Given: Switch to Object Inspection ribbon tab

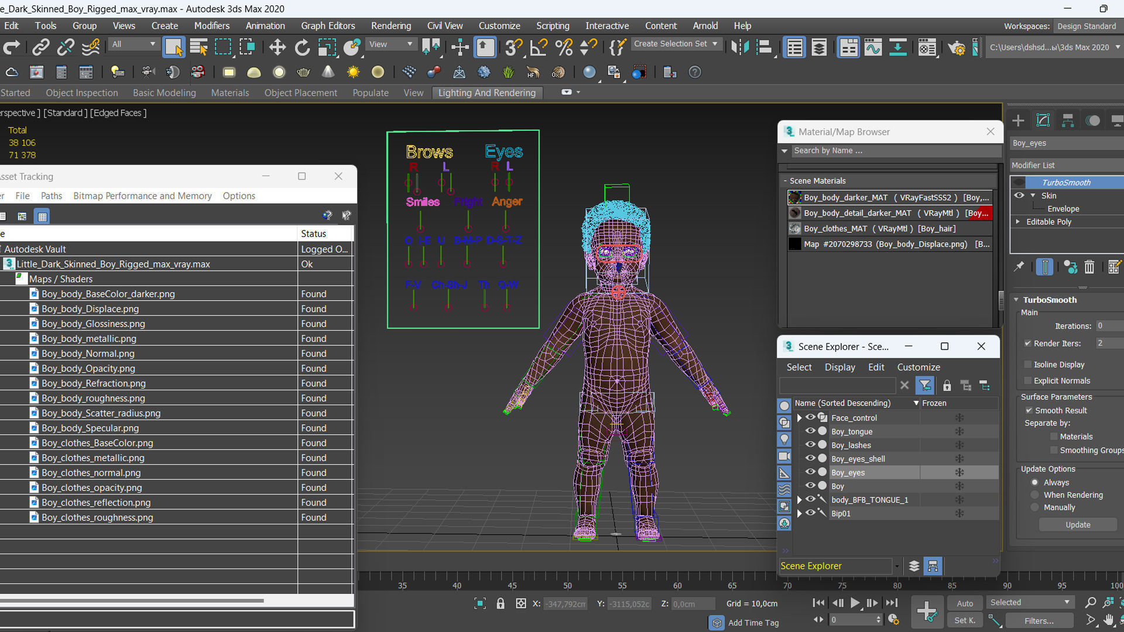Looking at the screenshot, I should click(x=82, y=93).
